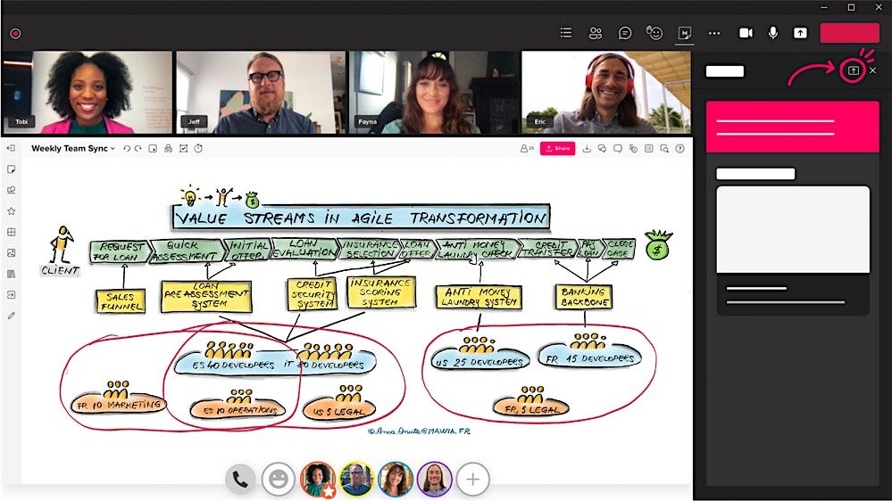Click the pink Share button

(557, 149)
